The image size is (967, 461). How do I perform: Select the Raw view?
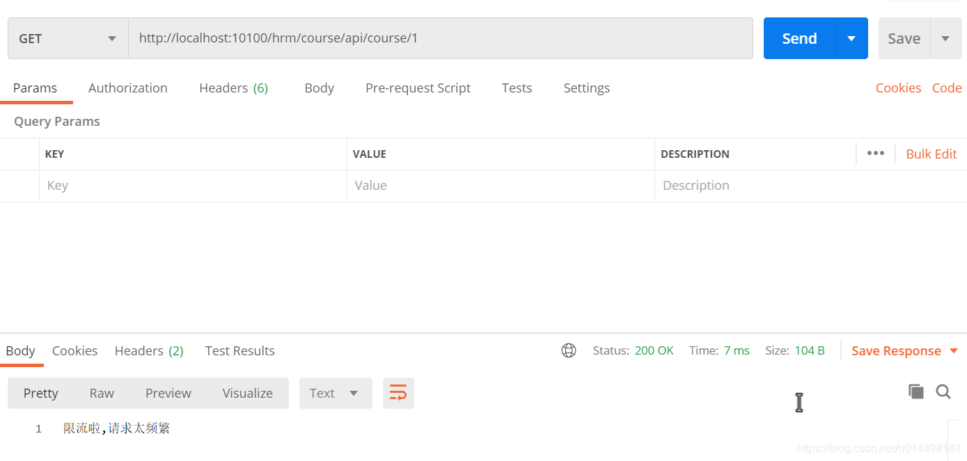coord(102,394)
